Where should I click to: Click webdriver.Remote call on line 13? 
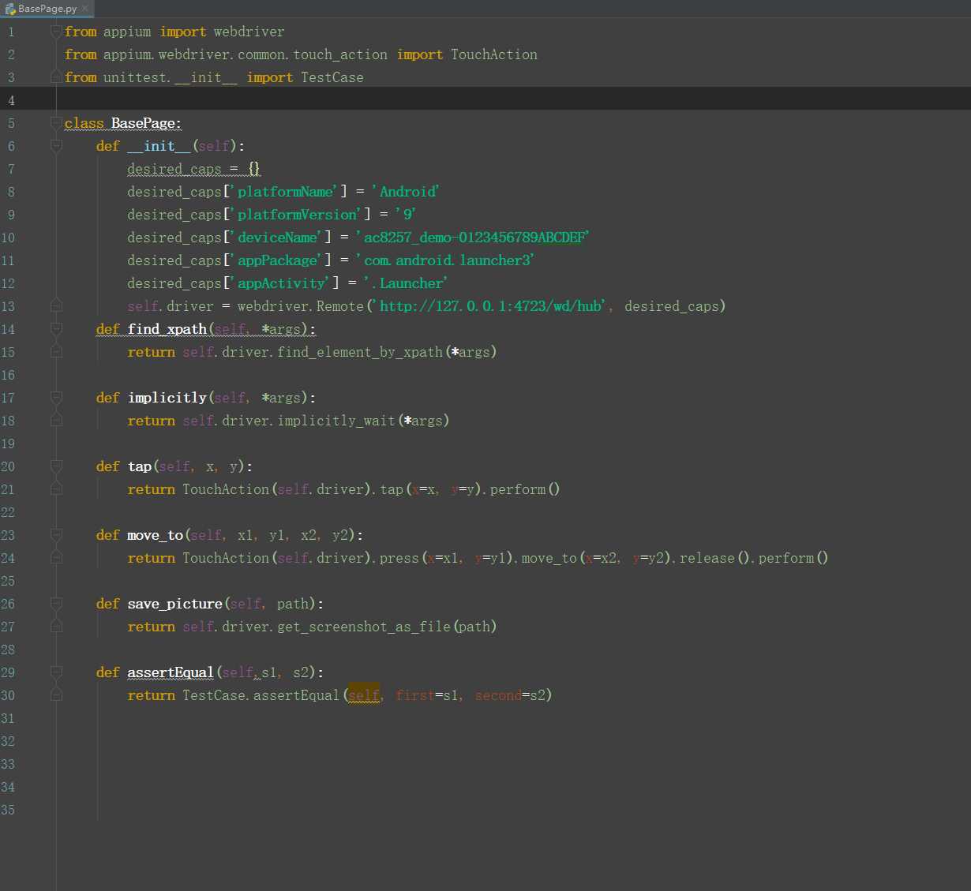point(301,306)
